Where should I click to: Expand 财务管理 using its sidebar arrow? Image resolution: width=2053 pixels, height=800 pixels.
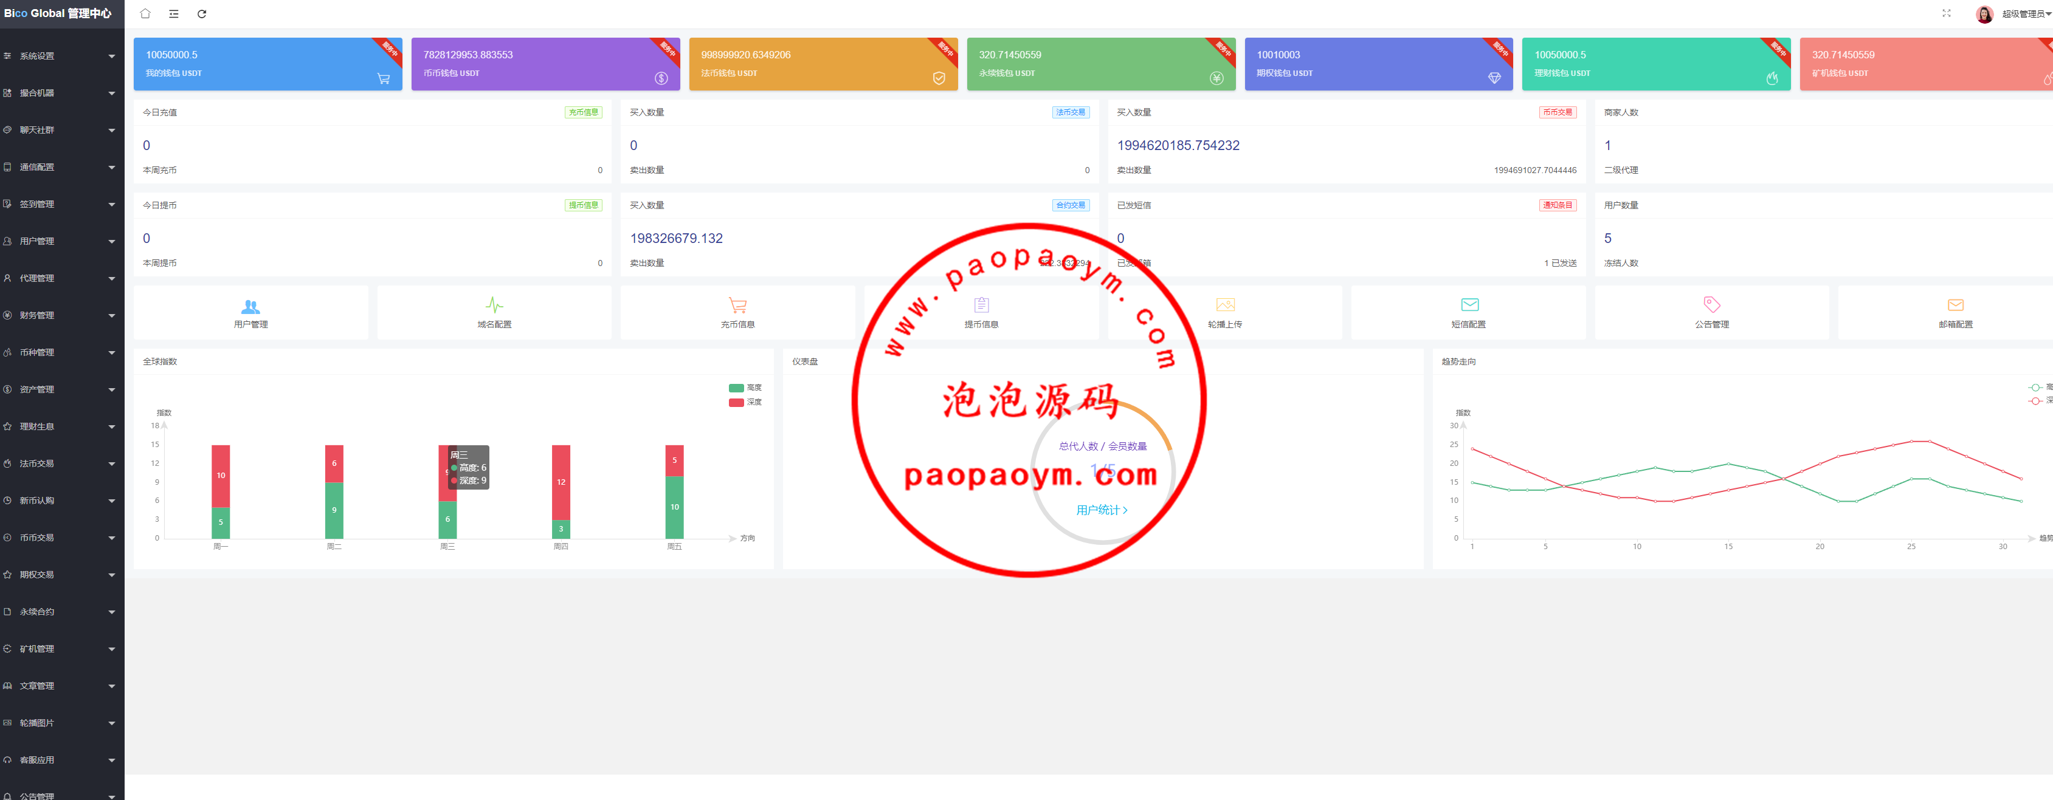(112, 315)
